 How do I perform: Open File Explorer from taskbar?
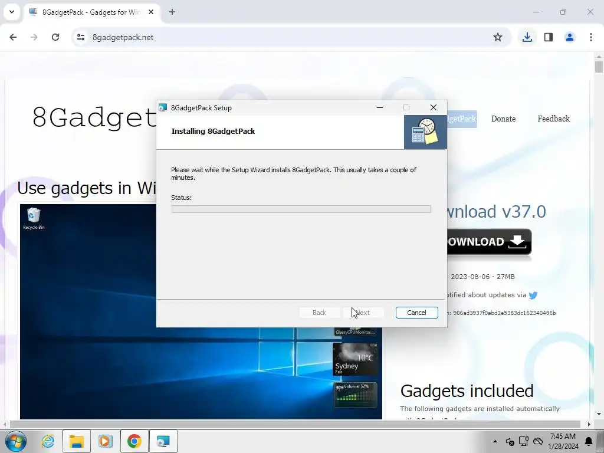pyautogui.click(x=77, y=441)
